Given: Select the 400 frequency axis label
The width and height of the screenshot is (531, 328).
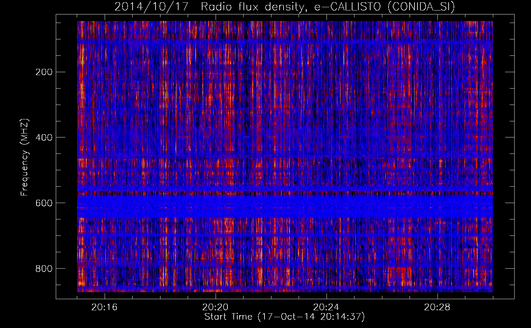Looking at the screenshot, I should tap(44, 138).
